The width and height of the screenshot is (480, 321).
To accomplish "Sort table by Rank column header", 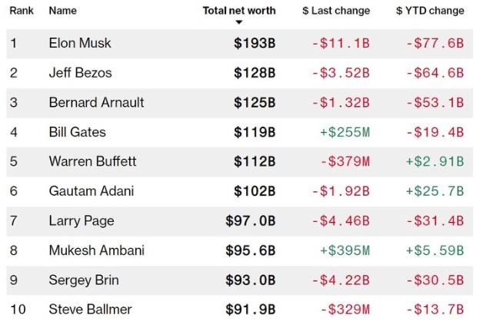I will [x=20, y=11].
